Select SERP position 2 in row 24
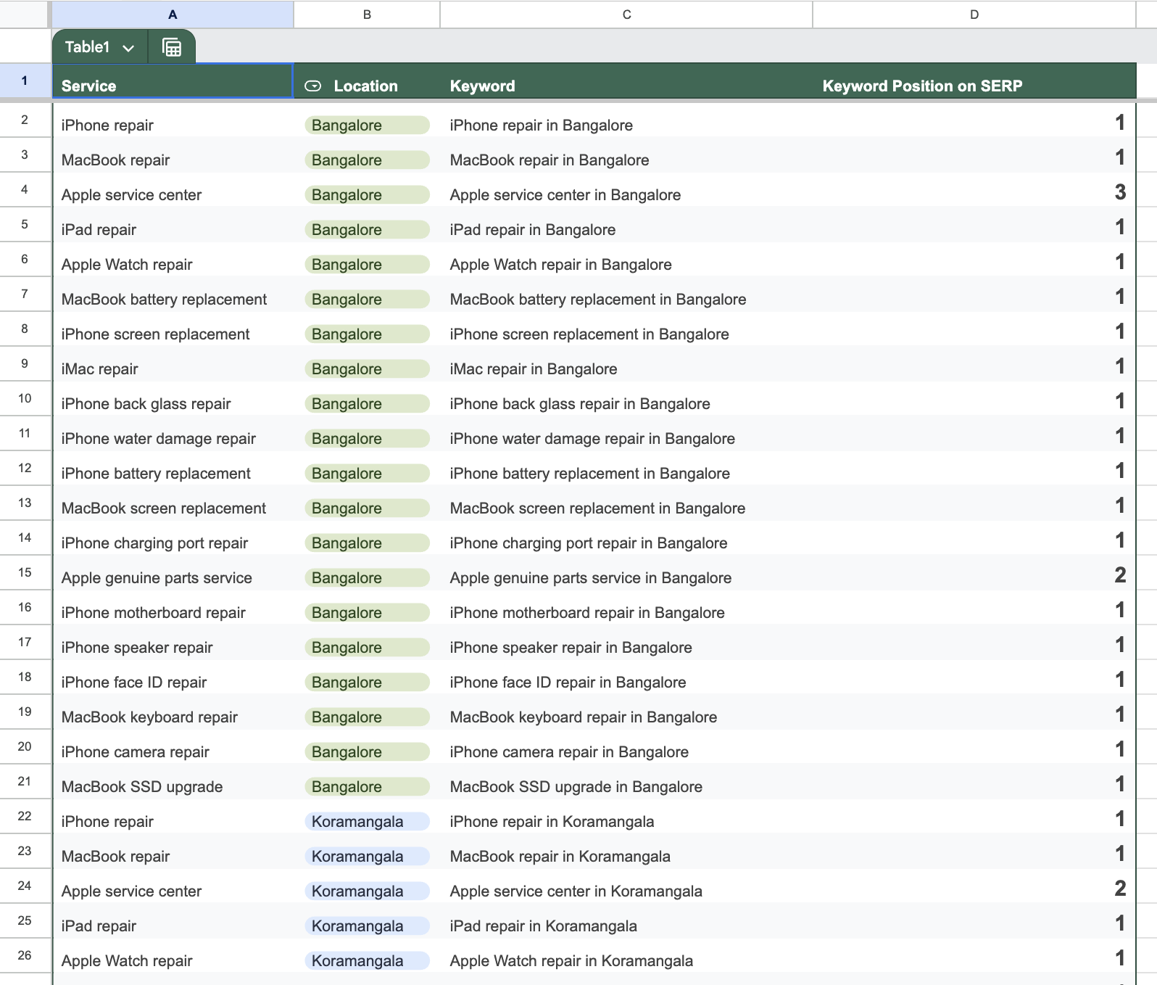1157x985 pixels. pos(974,886)
